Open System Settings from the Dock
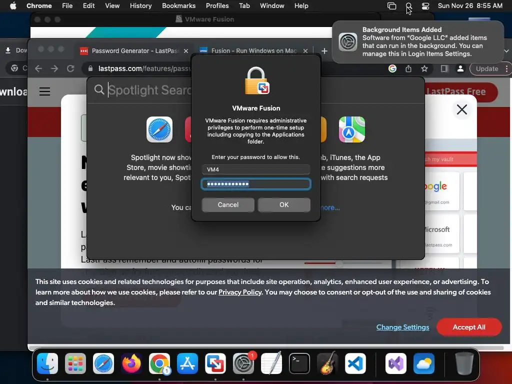Viewport: 512px width, 384px height. [x=243, y=363]
